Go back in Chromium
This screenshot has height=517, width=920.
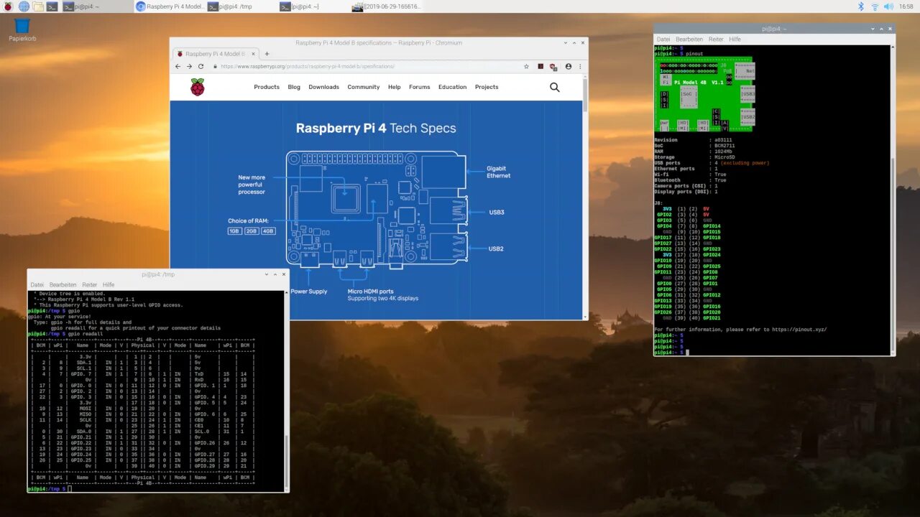[178, 66]
